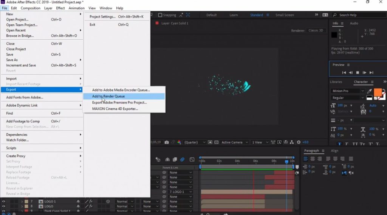387x215 pixels.
Task: Click left-to-right text direction icon
Action: [344, 173]
